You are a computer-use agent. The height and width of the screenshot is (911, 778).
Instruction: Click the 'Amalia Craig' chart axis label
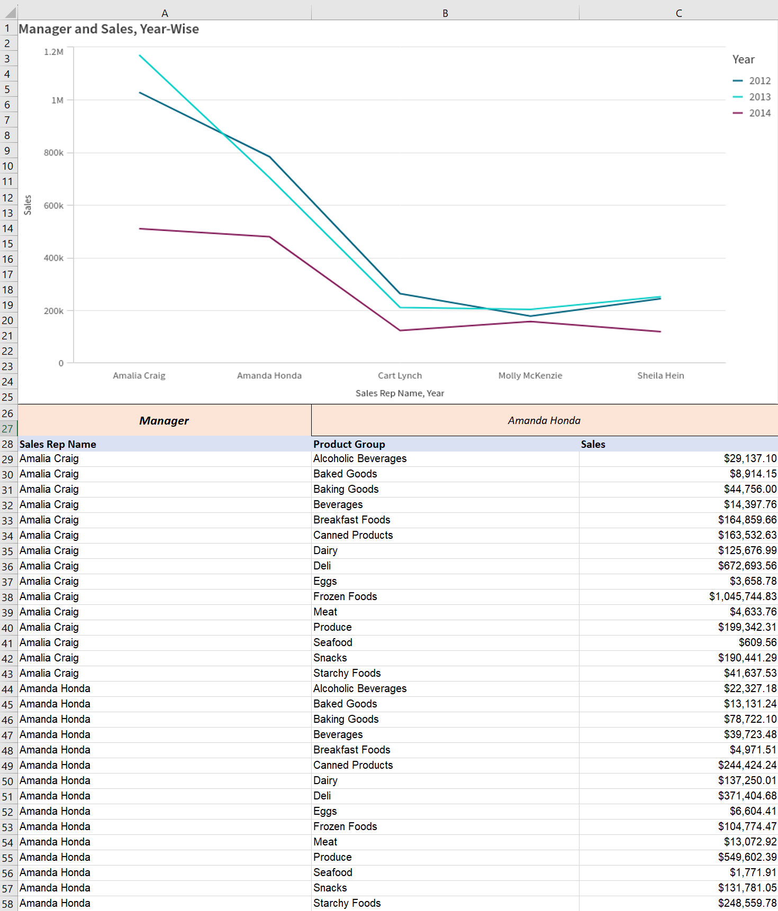pos(139,375)
